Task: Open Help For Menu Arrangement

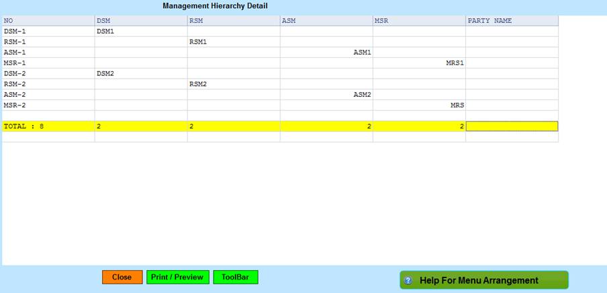Action: (x=483, y=280)
